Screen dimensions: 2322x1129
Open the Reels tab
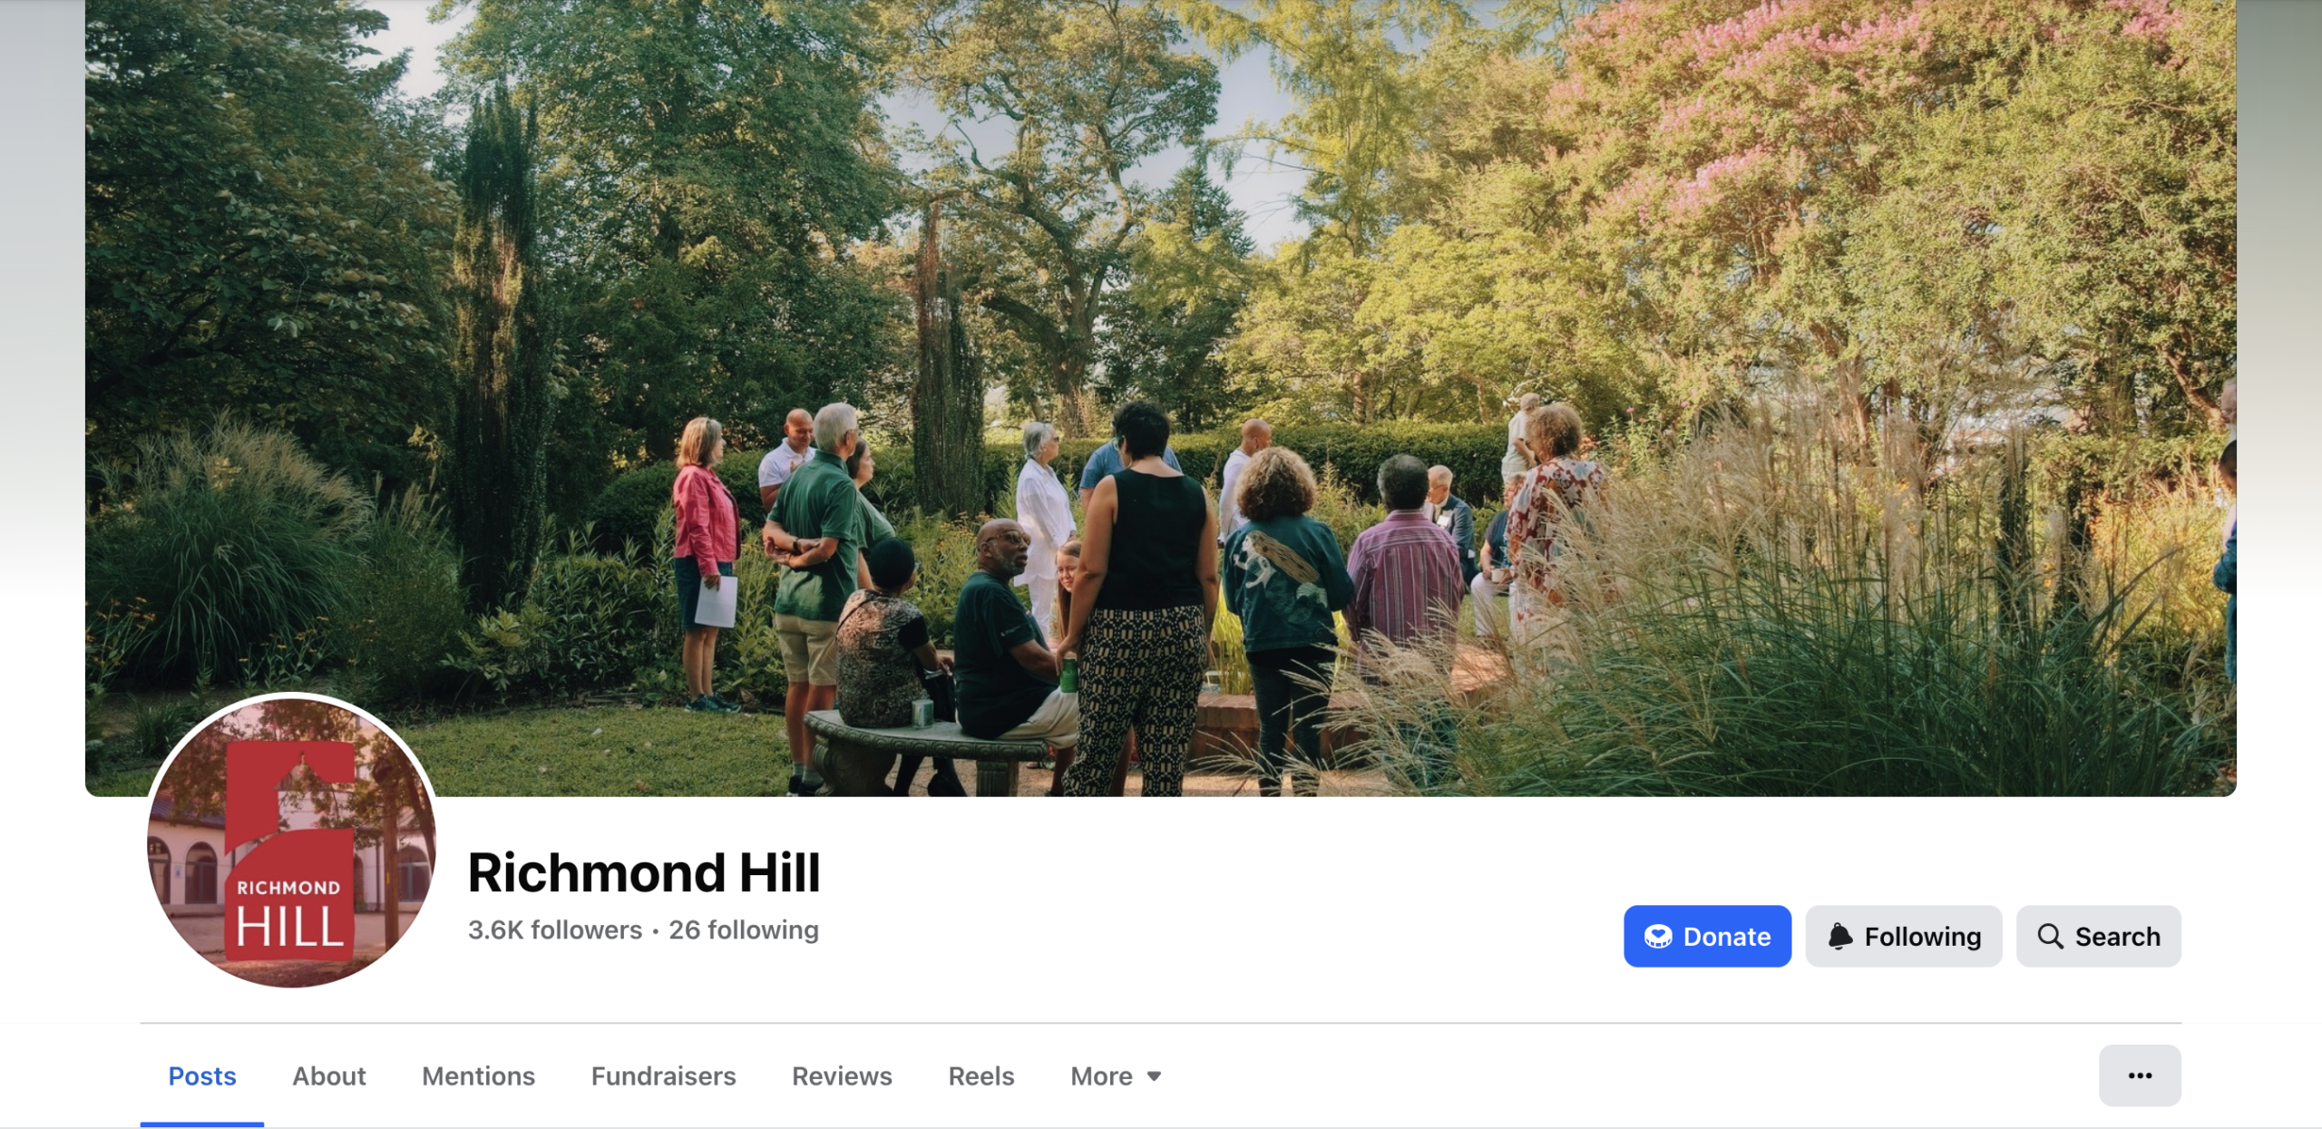pos(981,1075)
